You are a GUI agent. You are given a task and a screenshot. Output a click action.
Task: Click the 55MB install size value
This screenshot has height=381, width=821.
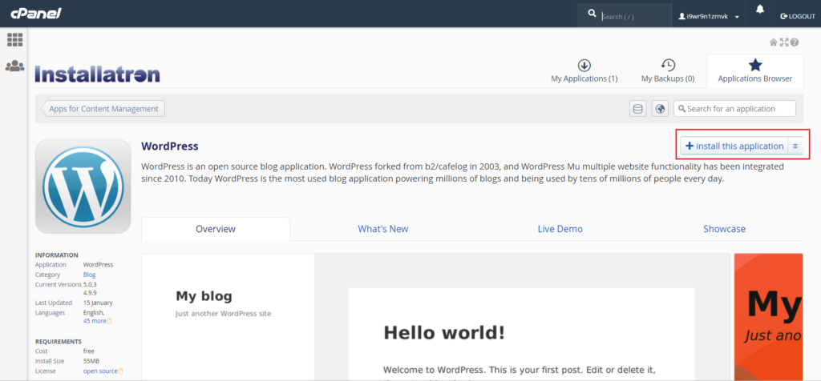point(91,361)
